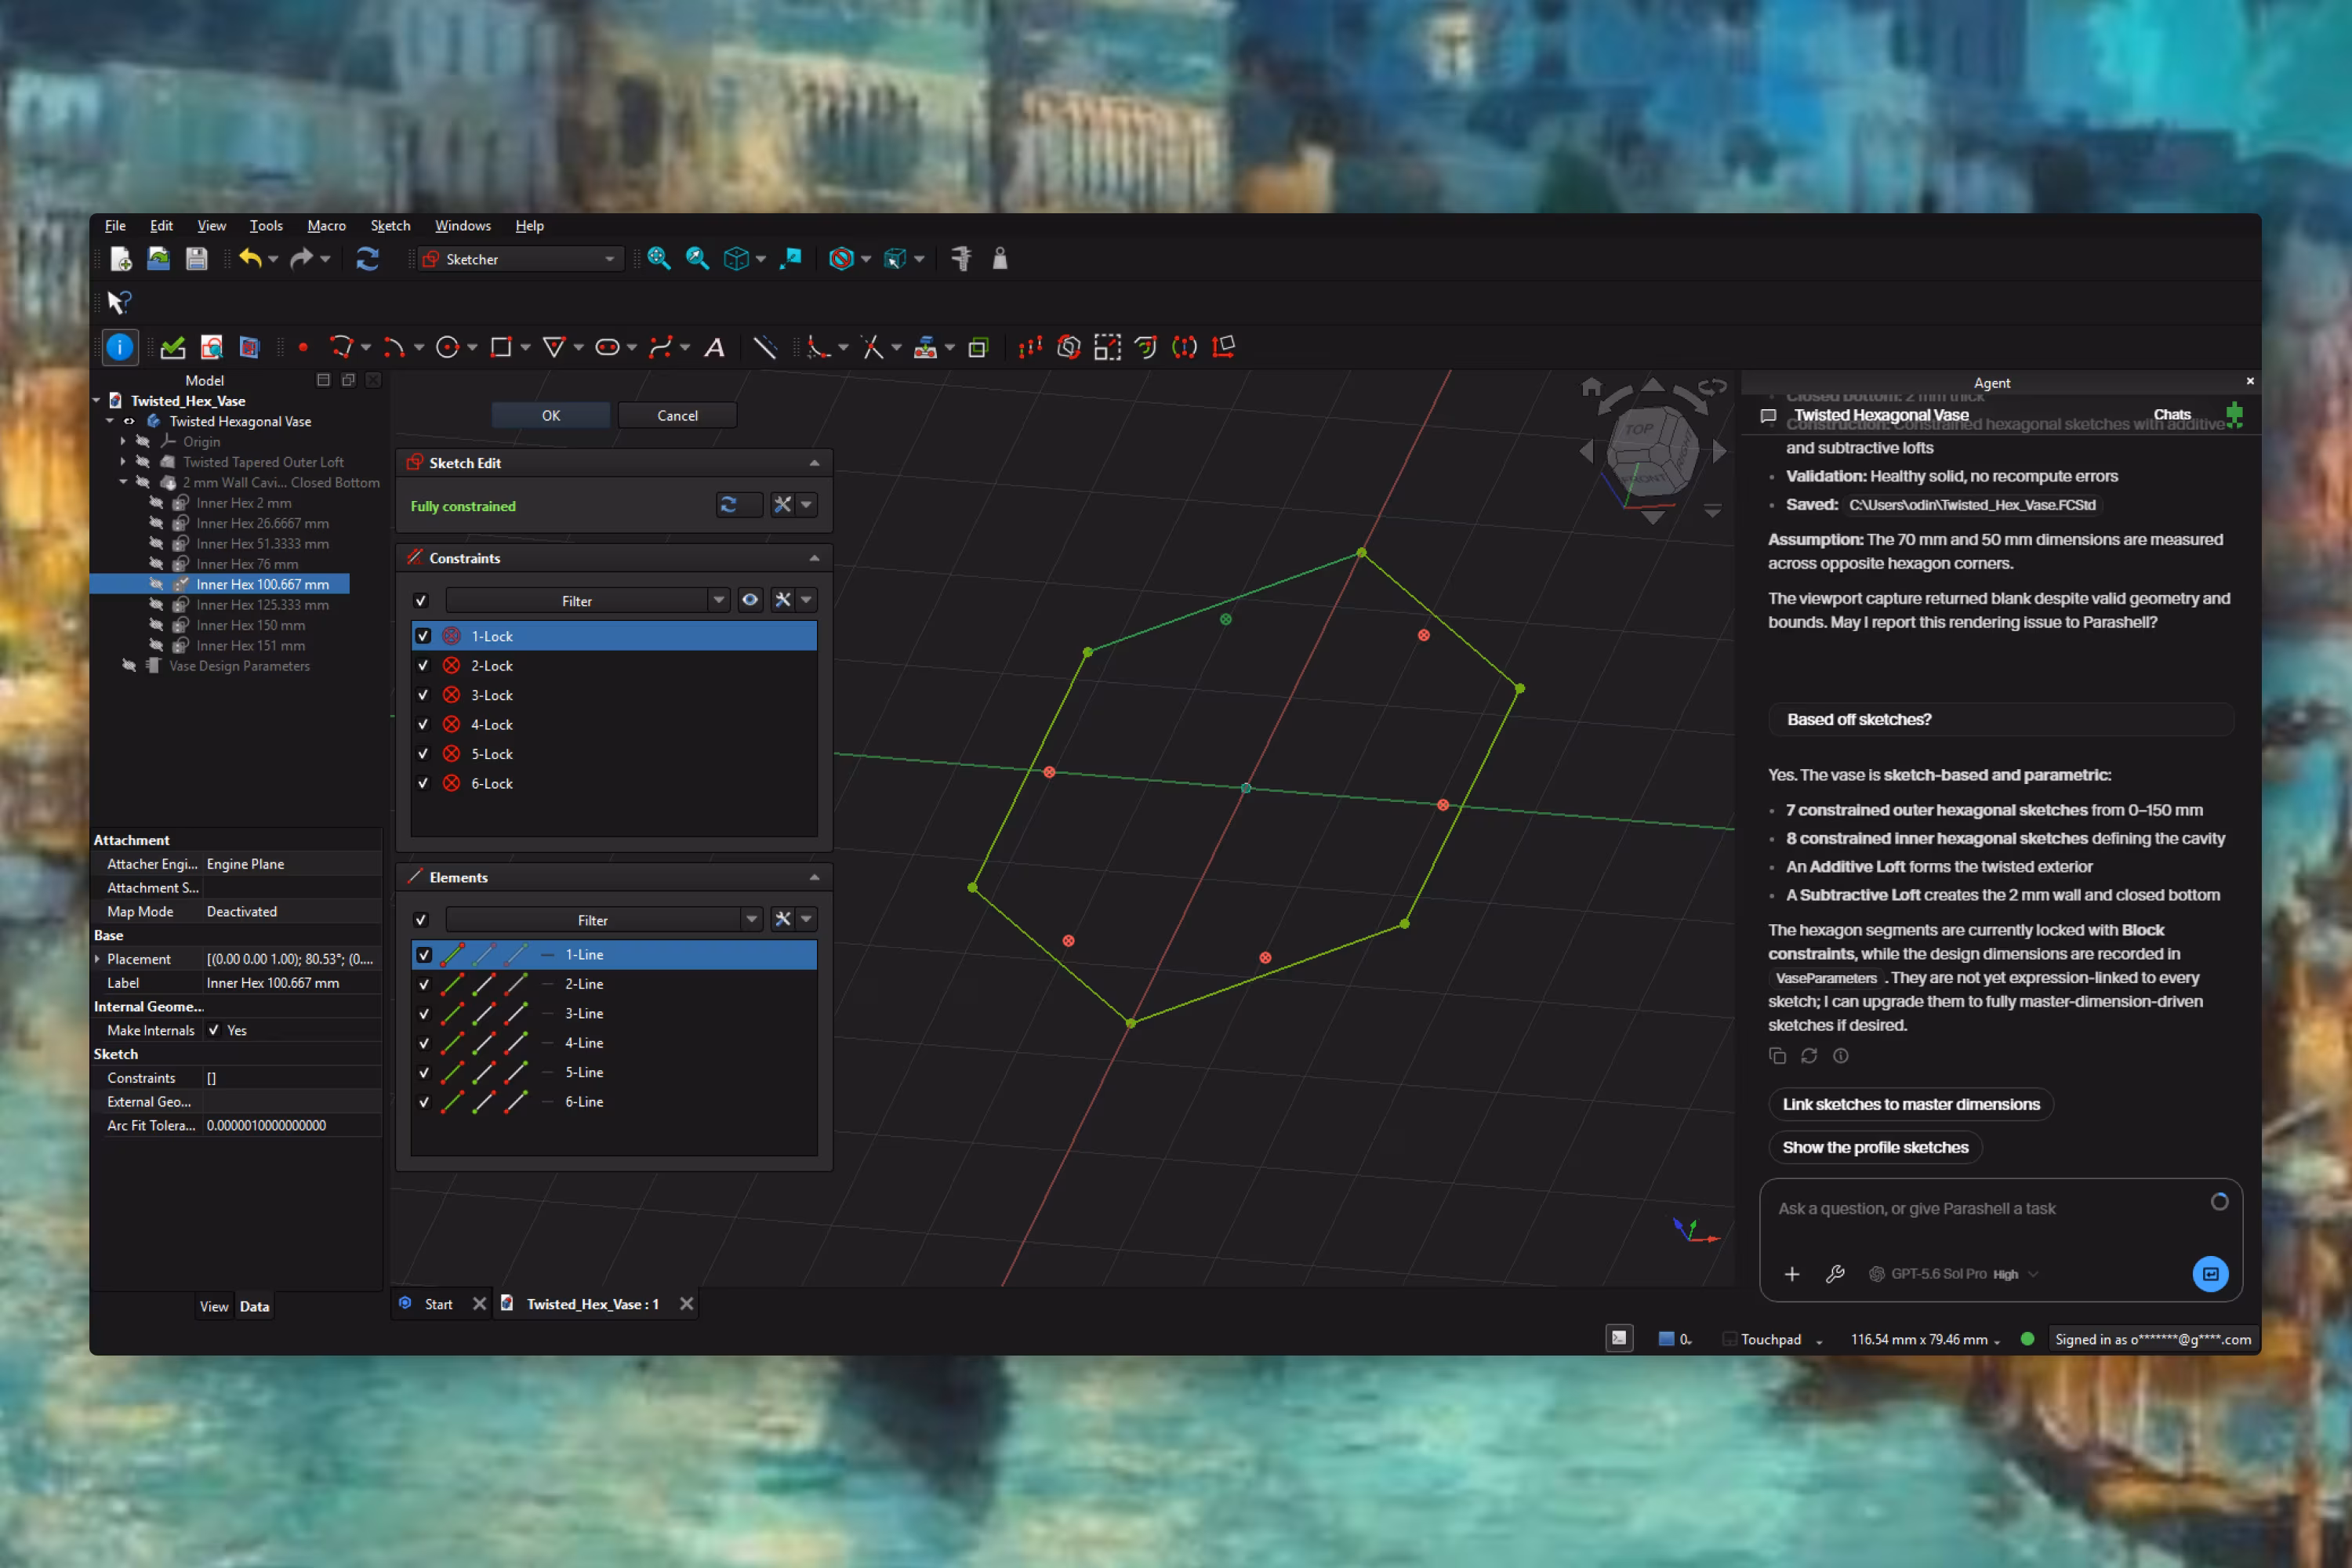Toggle the Elements filter checkbox
Image resolution: width=2352 pixels, height=1568 pixels.
pyautogui.click(x=421, y=920)
